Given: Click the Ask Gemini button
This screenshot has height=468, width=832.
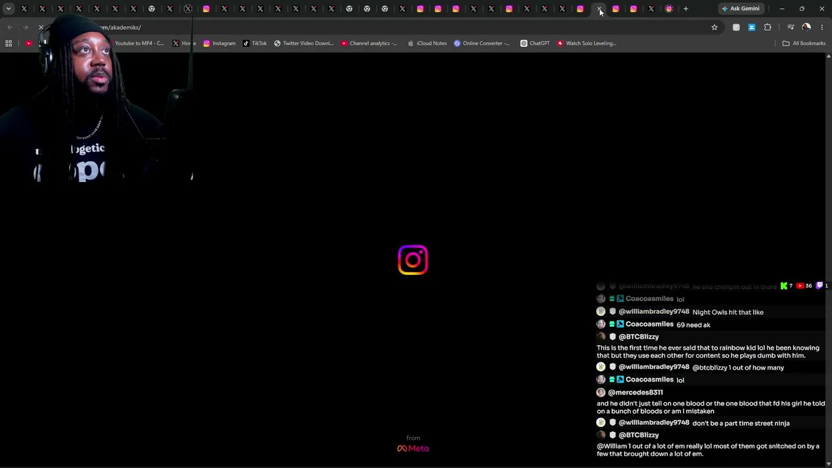Looking at the screenshot, I should pyautogui.click(x=740, y=8).
